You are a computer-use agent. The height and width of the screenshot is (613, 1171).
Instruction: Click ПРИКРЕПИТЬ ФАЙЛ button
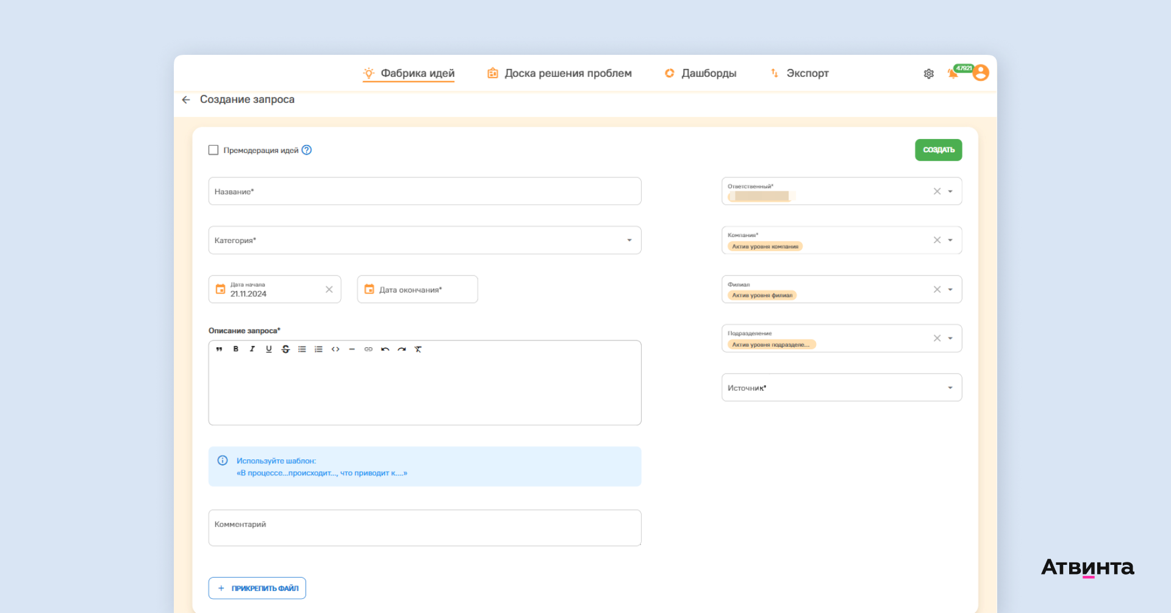pyautogui.click(x=257, y=588)
